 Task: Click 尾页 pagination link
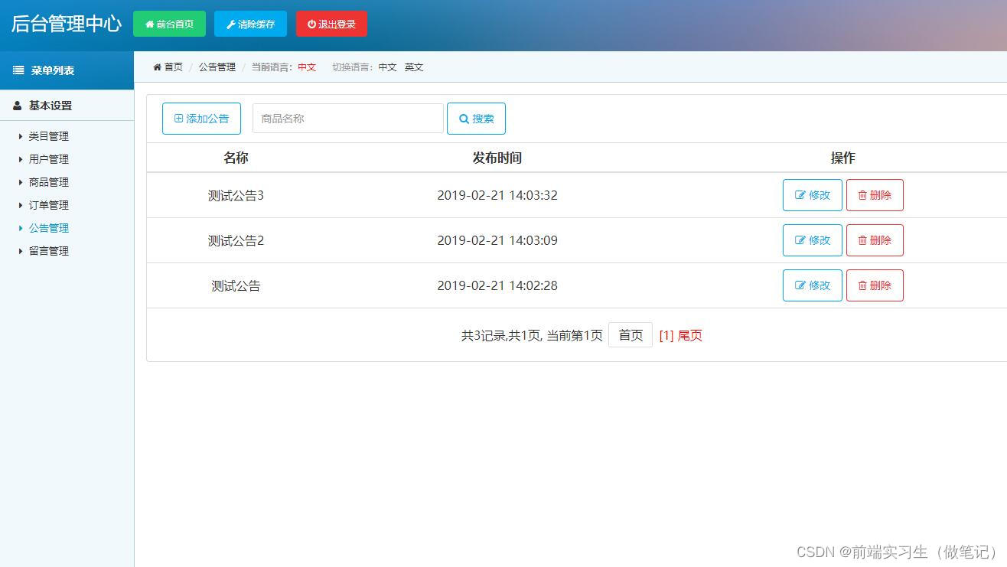[690, 336]
